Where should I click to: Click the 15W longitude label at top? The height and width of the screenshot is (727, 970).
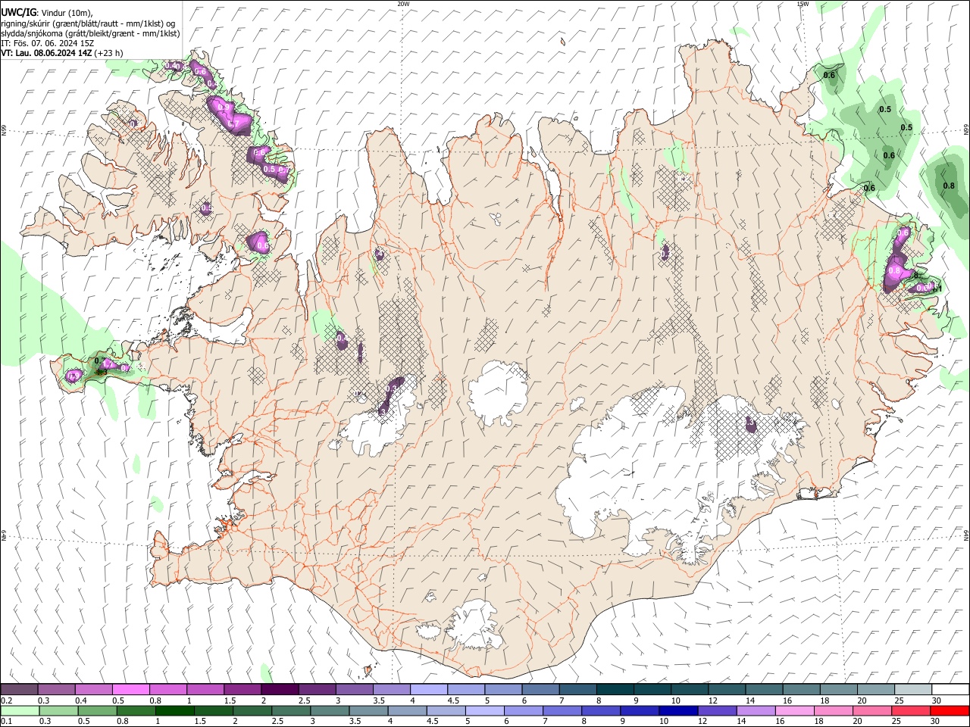point(802,4)
